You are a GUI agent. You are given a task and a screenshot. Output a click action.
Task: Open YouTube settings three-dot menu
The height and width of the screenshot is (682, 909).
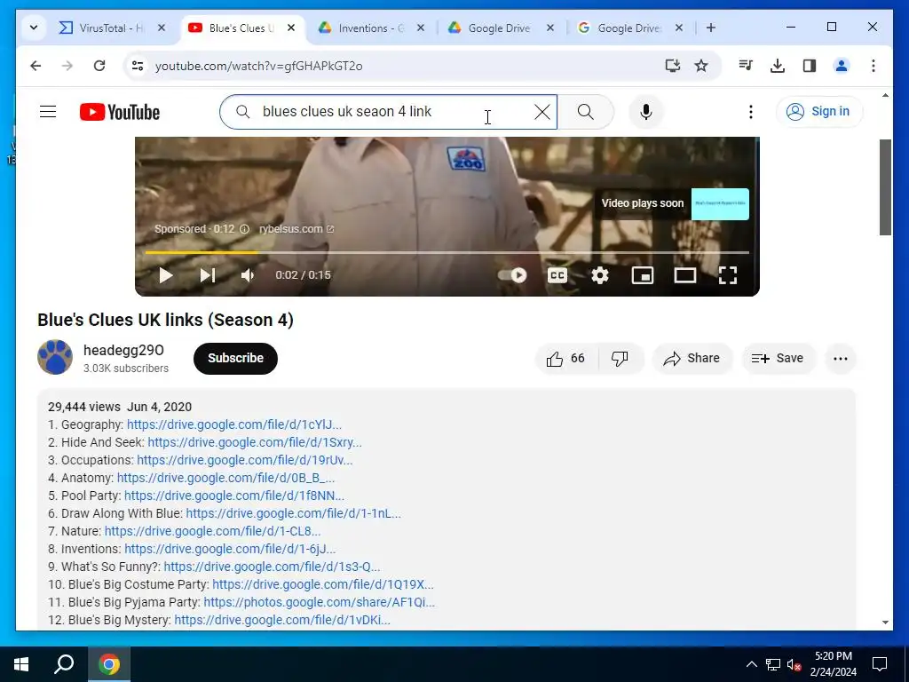751,112
